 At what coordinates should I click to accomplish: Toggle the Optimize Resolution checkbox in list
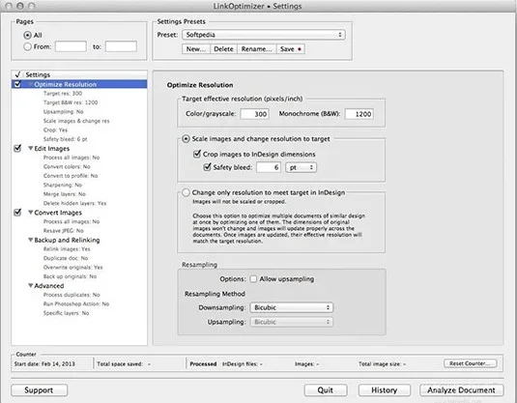[x=17, y=84]
